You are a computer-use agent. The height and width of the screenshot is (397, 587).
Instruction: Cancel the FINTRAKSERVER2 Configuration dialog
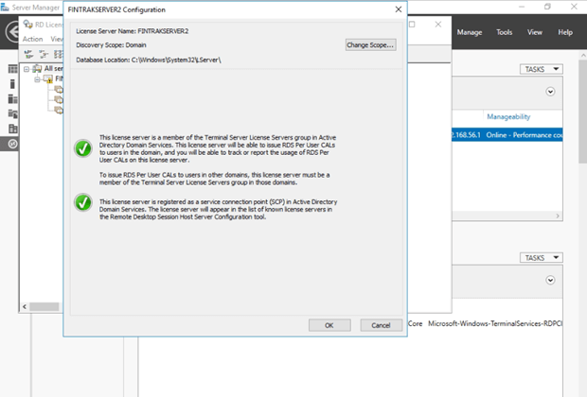[381, 325]
